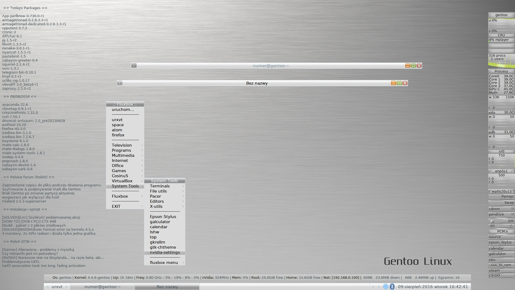This screenshot has height=290, width=515.
Task: Maximize the numer@gentoo terminal window
Action: [x=413, y=66]
